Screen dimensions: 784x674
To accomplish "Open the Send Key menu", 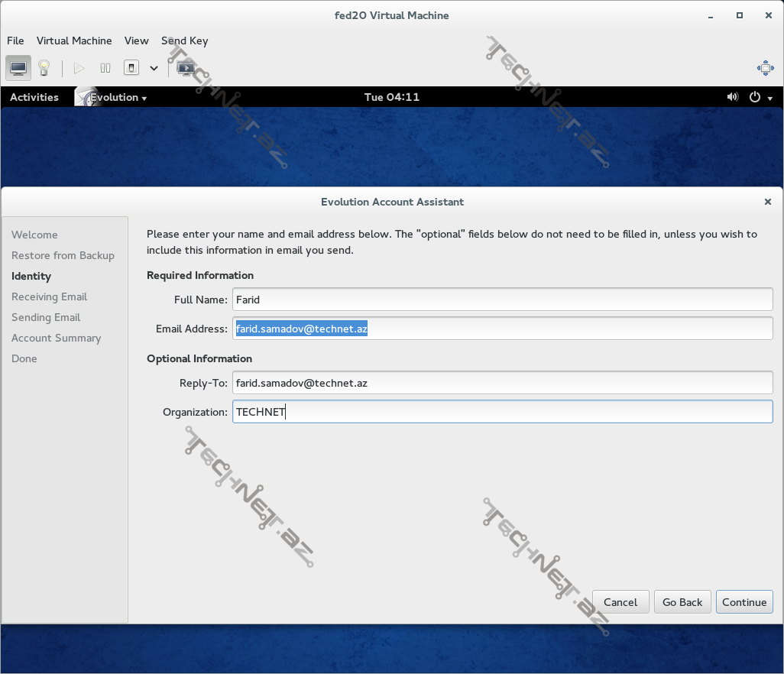I will (184, 41).
